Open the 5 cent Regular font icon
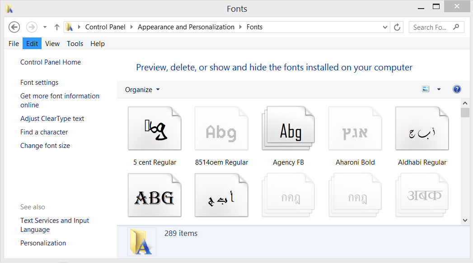473x263 pixels. [155, 129]
